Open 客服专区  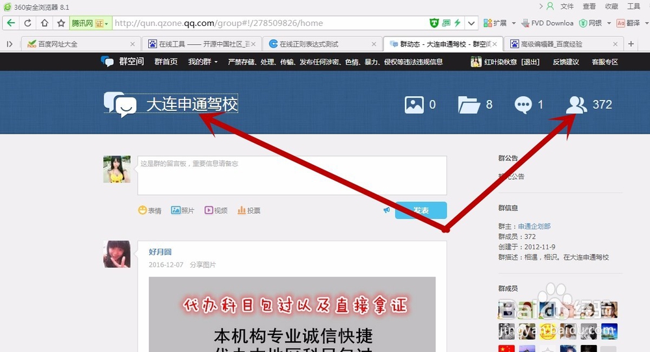click(604, 62)
